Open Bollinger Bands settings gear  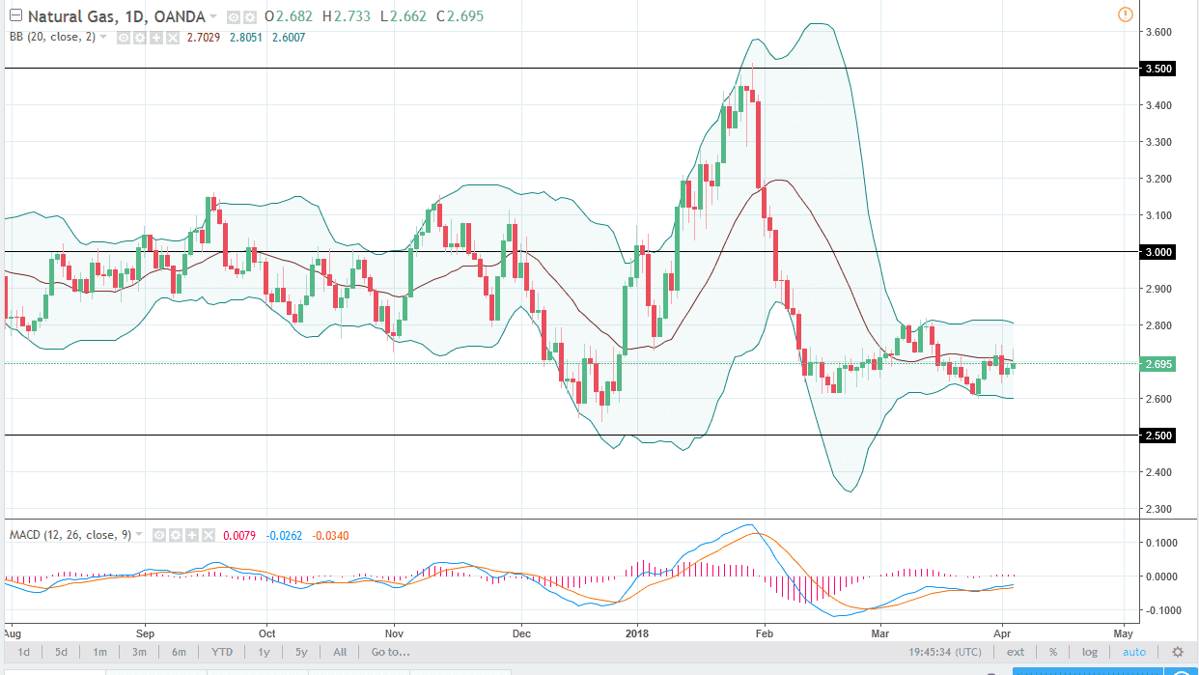[x=140, y=38]
